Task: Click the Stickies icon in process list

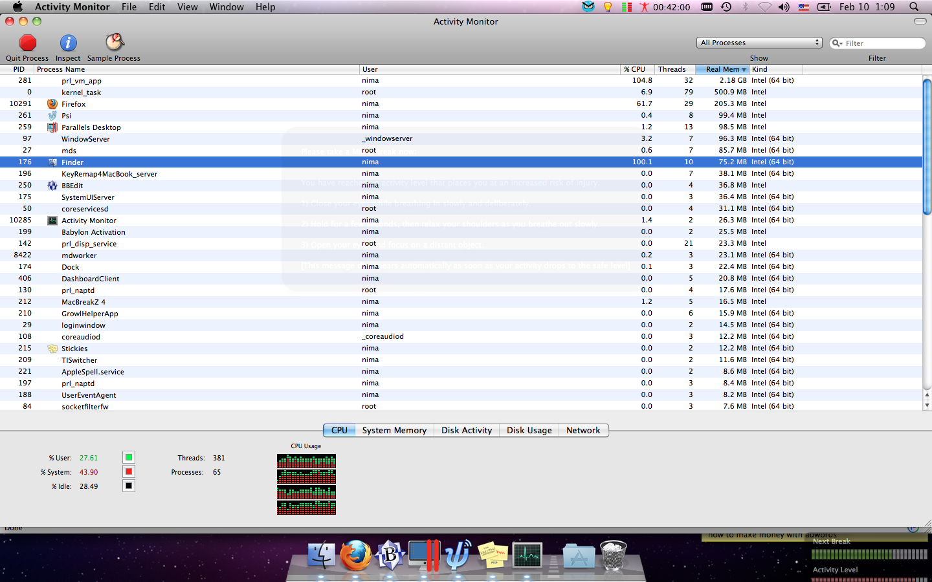Action: pos(52,349)
